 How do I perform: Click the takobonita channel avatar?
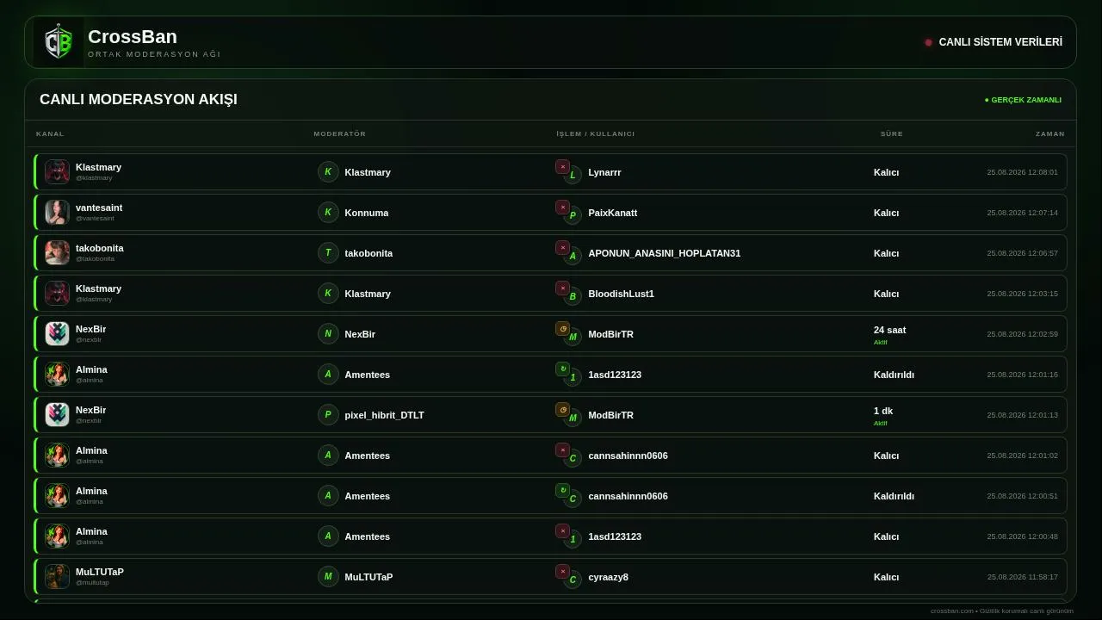point(57,253)
